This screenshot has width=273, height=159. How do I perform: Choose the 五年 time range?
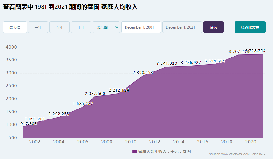(x=60, y=27)
